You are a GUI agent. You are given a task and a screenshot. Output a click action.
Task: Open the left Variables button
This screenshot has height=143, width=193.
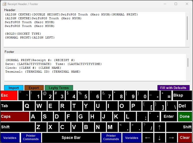[x=10, y=138]
